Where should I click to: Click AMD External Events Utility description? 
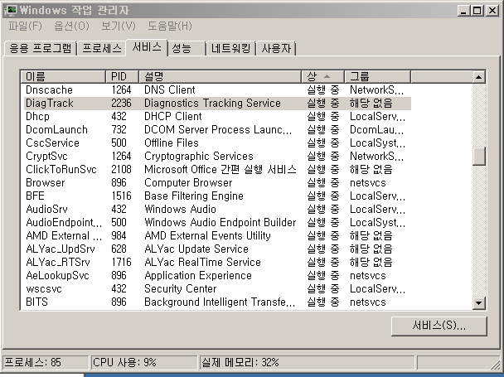point(207,235)
